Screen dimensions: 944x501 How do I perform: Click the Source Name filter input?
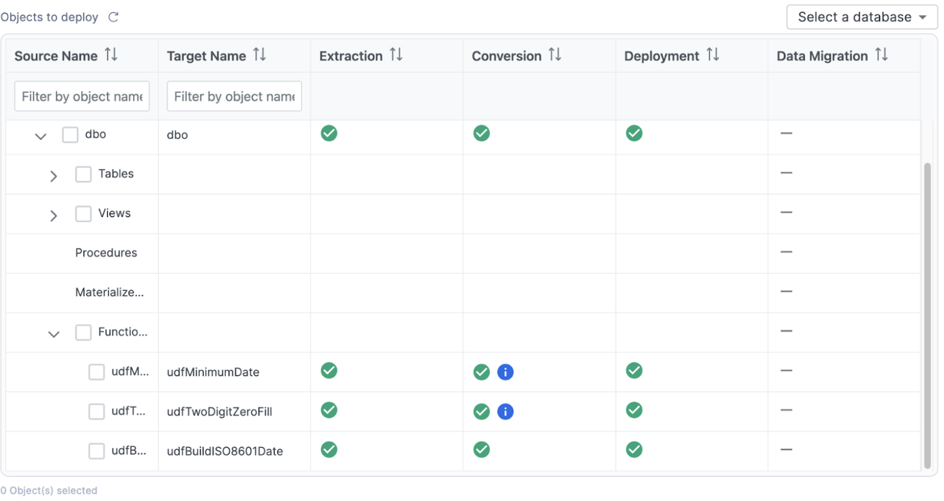(82, 96)
